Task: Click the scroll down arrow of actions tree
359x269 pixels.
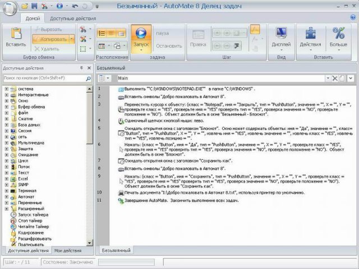Action: coord(89,243)
